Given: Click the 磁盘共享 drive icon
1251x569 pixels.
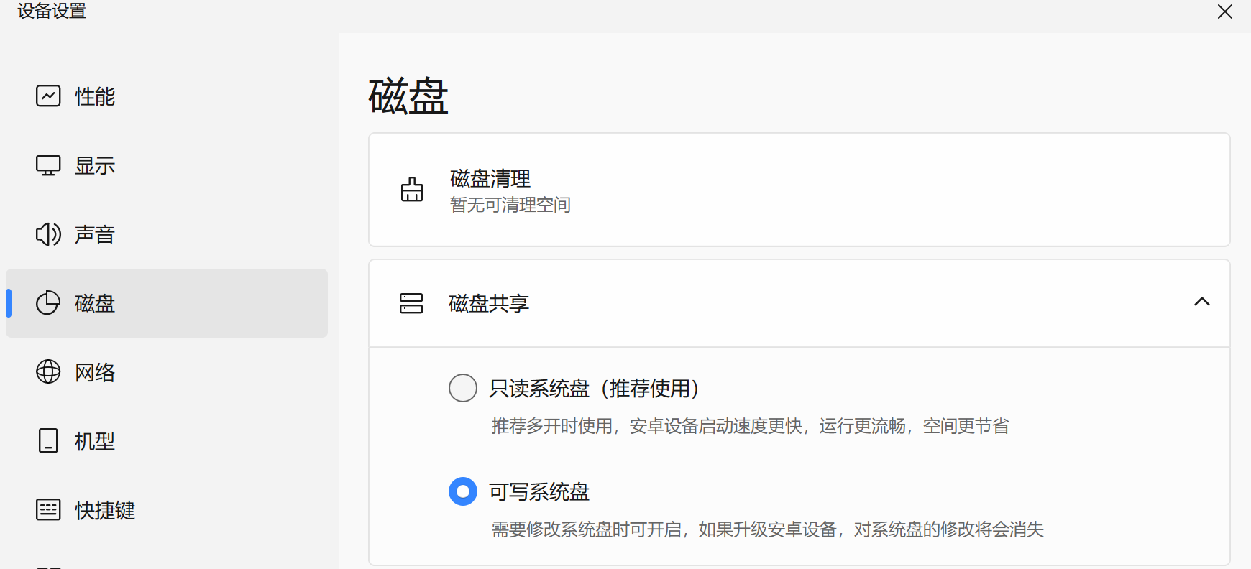Looking at the screenshot, I should pos(411,303).
